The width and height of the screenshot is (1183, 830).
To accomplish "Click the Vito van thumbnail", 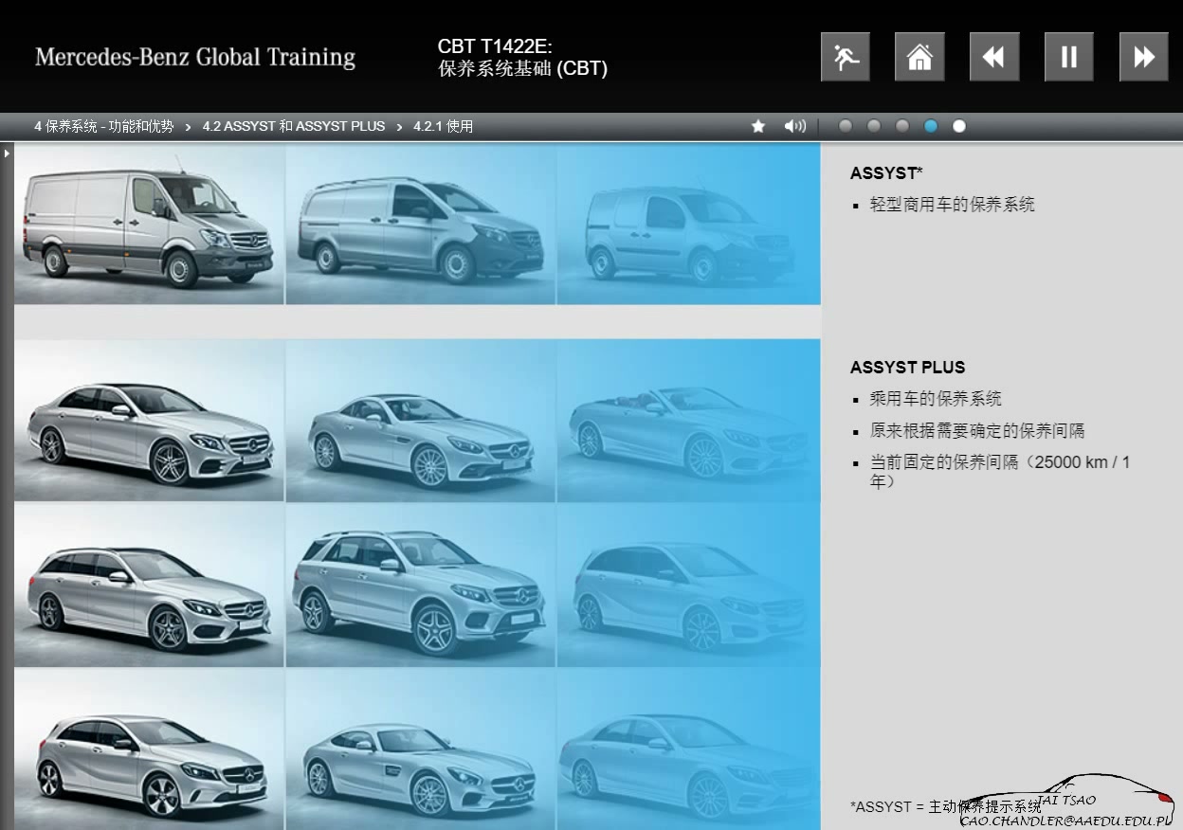I will [421, 225].
